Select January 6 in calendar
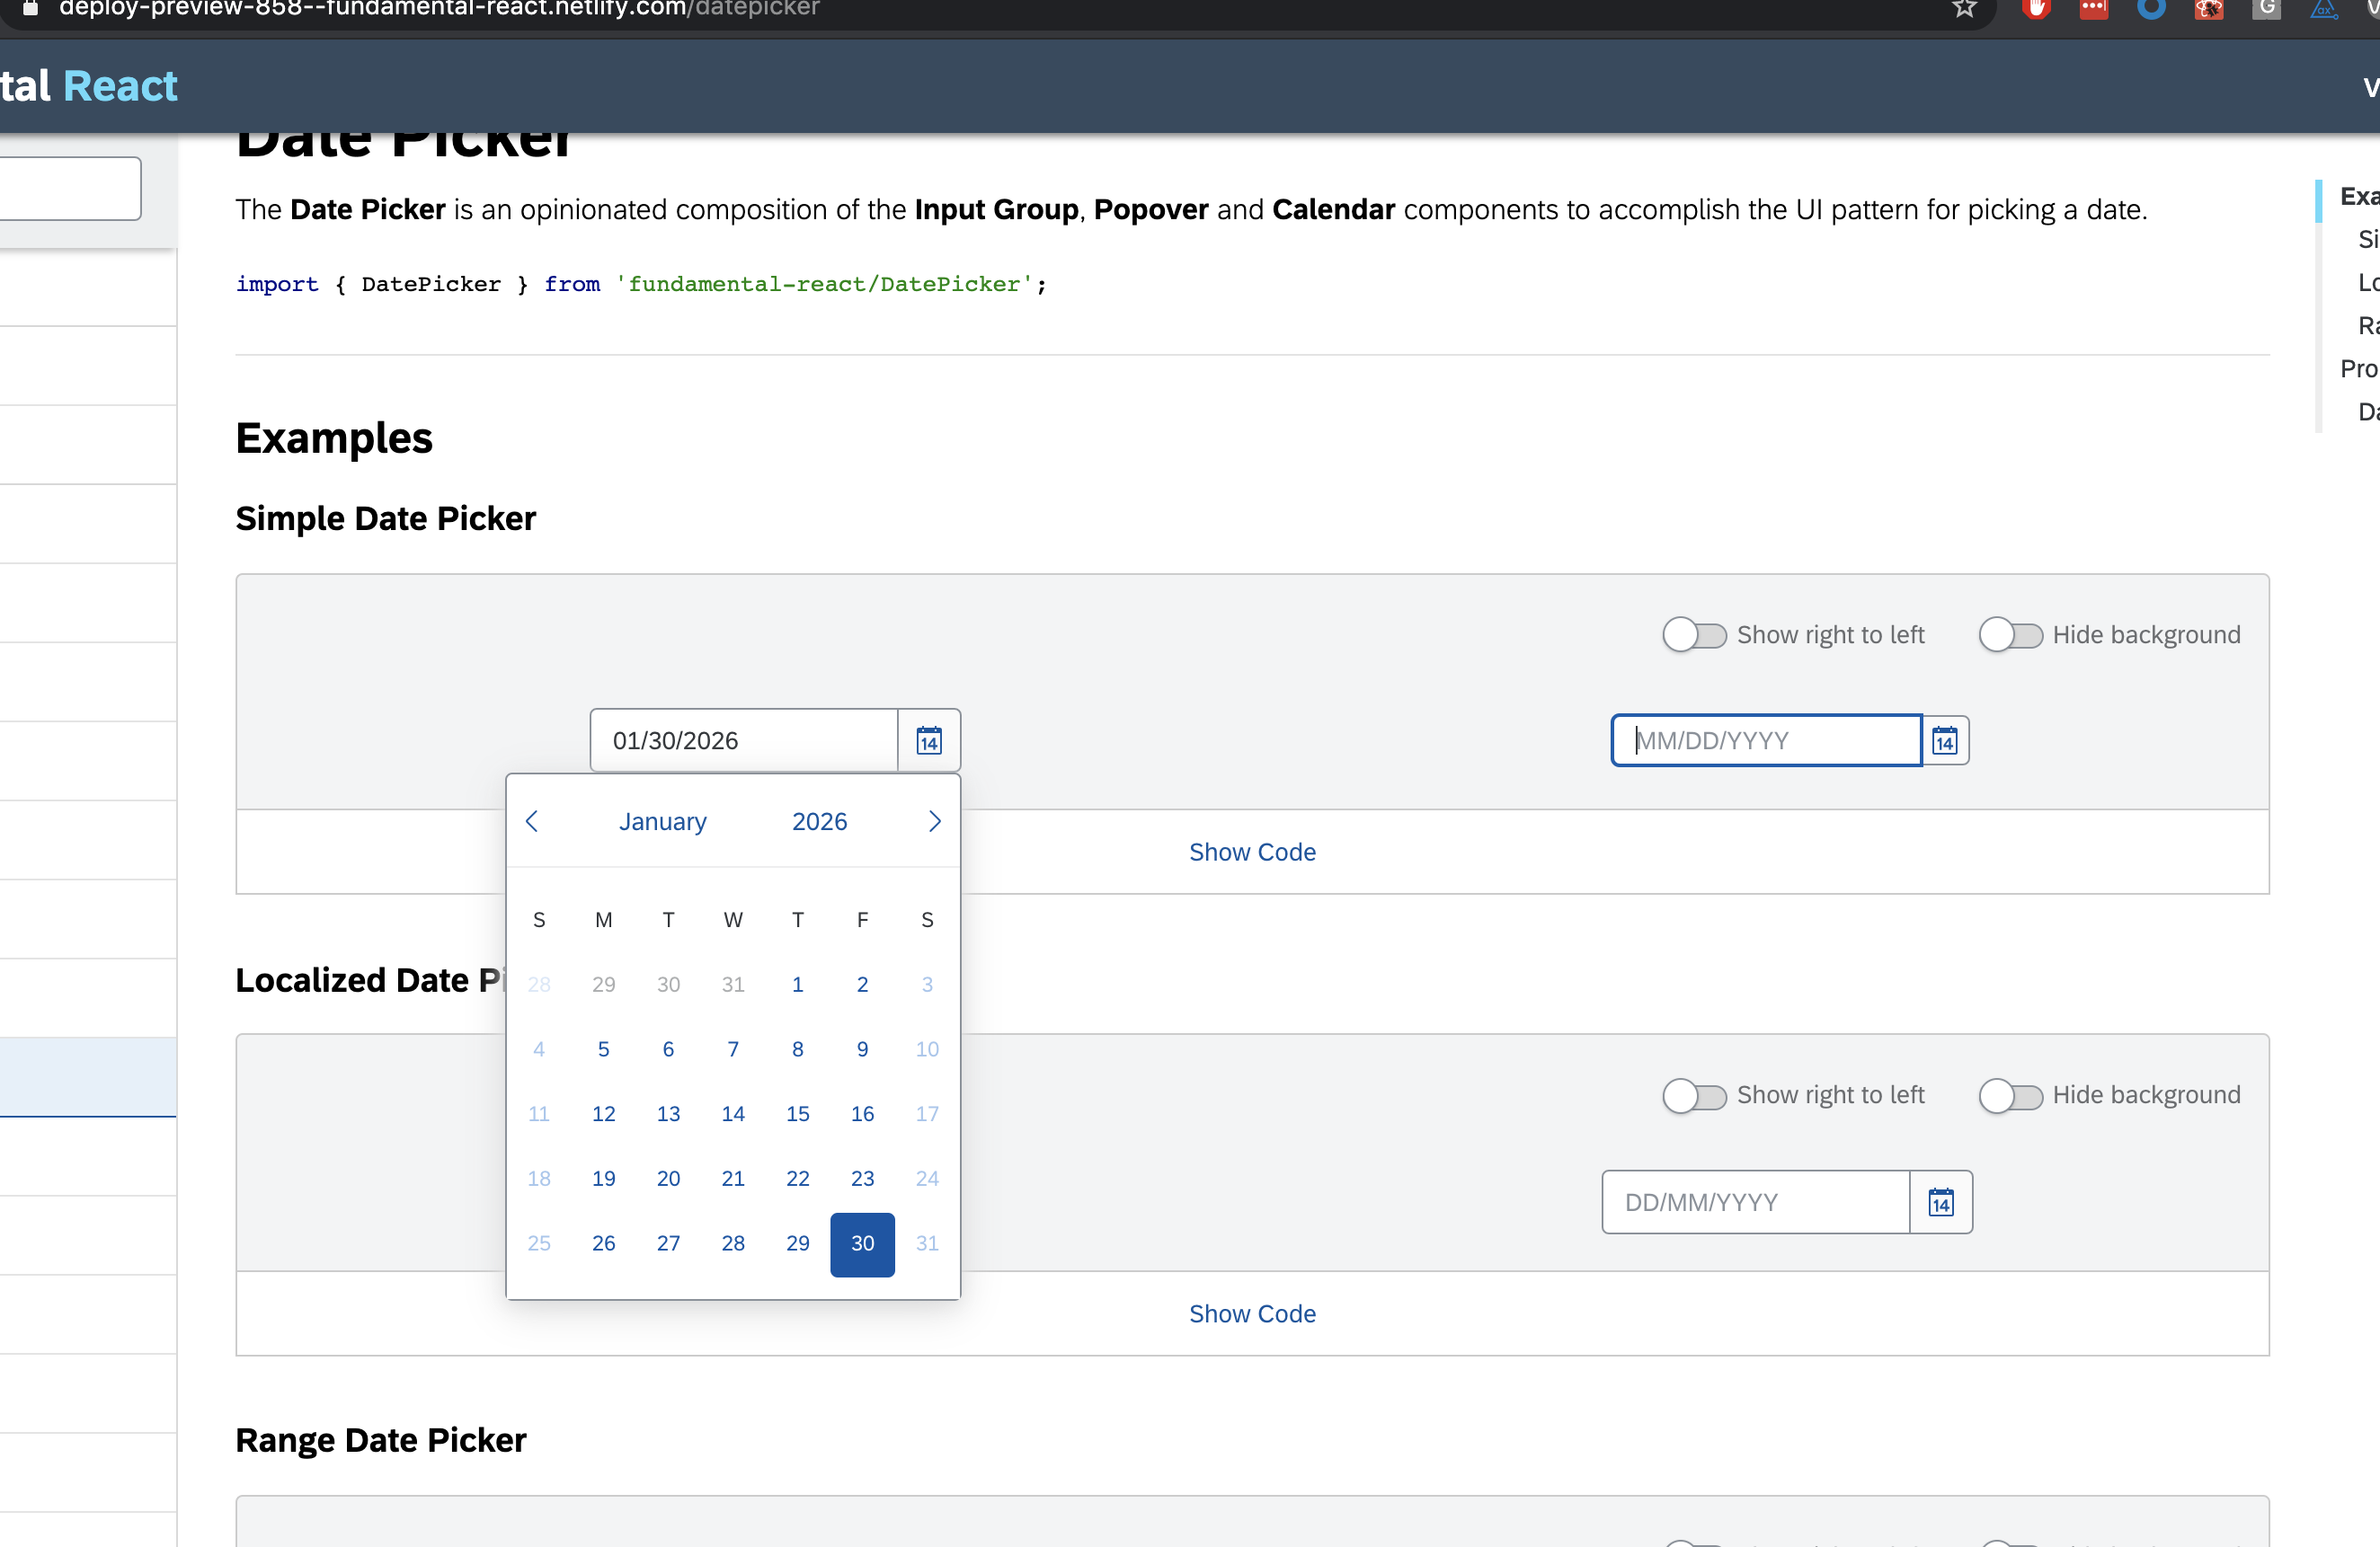This screenshot has height=1547, width=2380. [x=668, y=1049]
